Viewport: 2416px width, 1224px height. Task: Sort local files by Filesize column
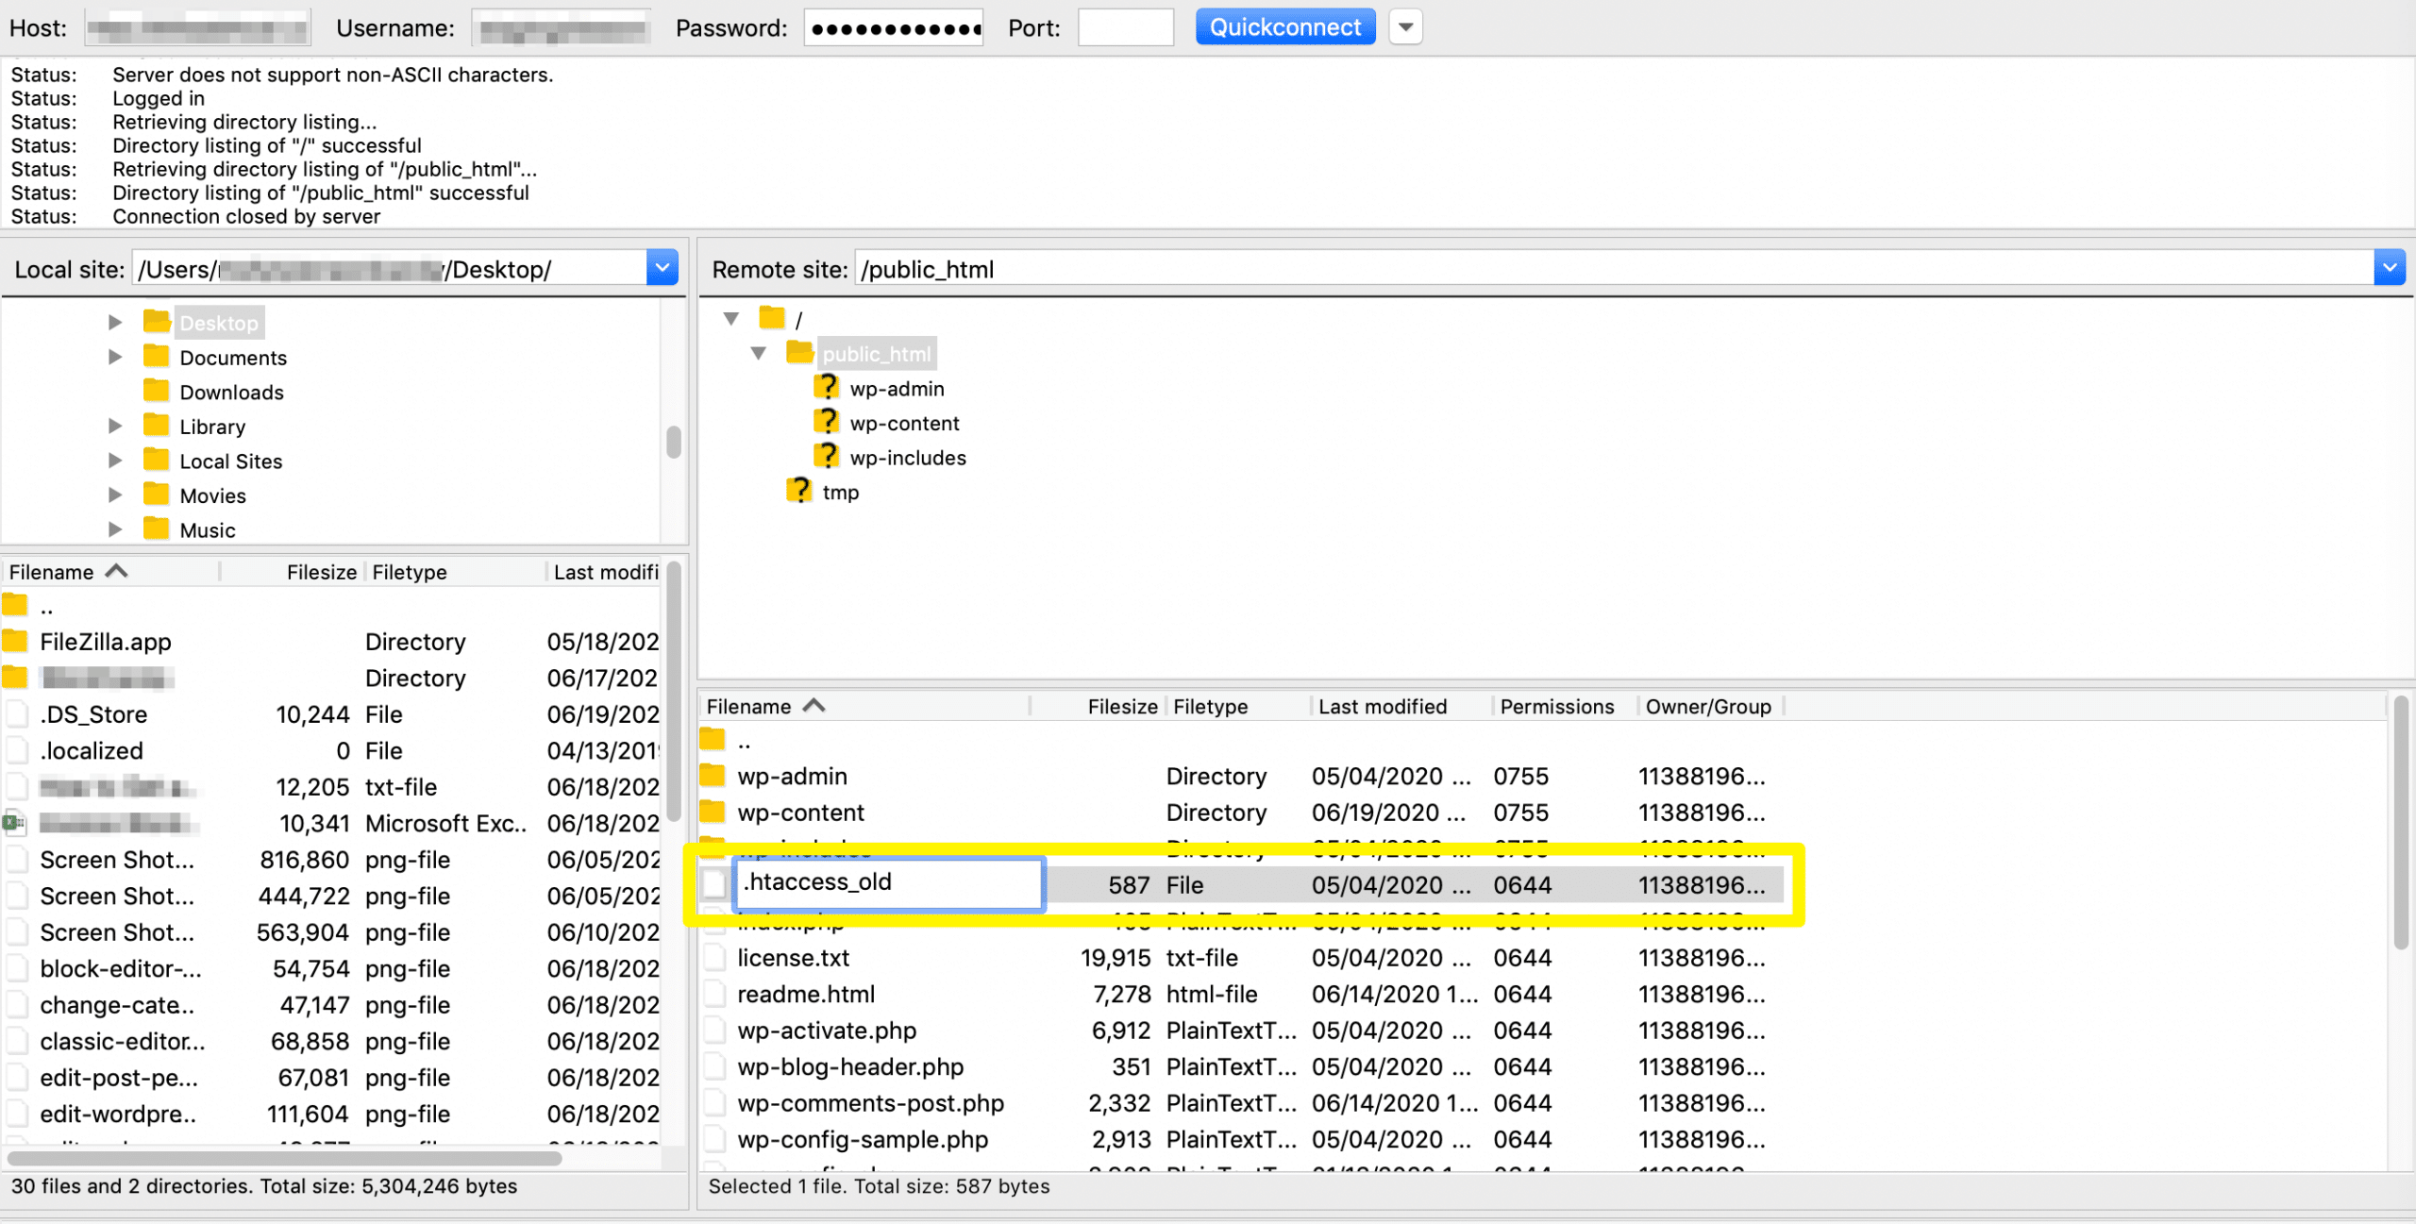(292, 572)
